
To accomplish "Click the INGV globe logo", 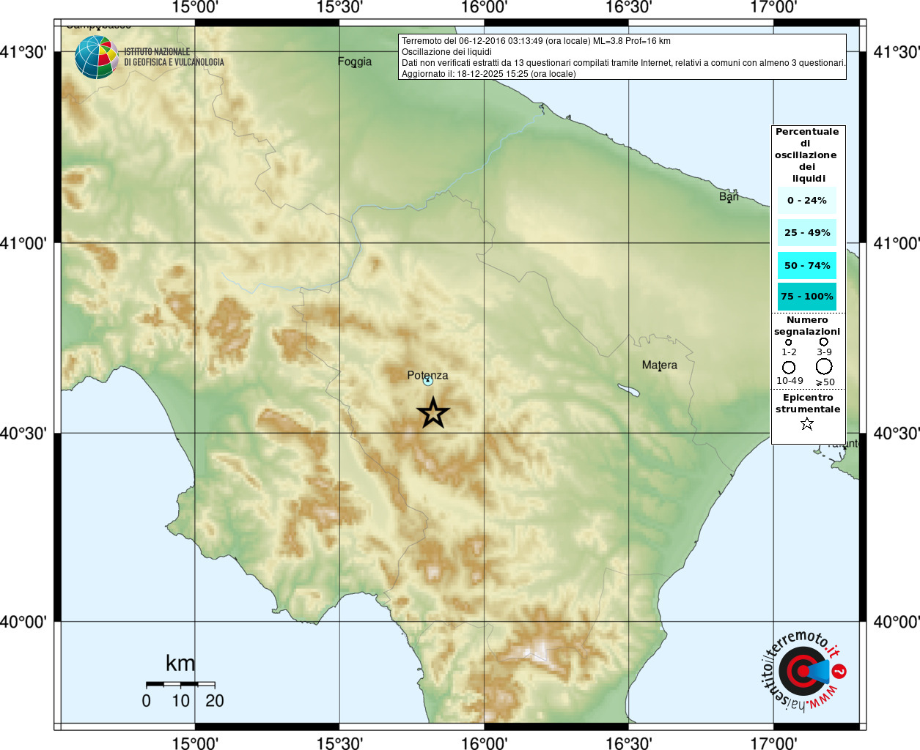I will click(x=97, y=58).
